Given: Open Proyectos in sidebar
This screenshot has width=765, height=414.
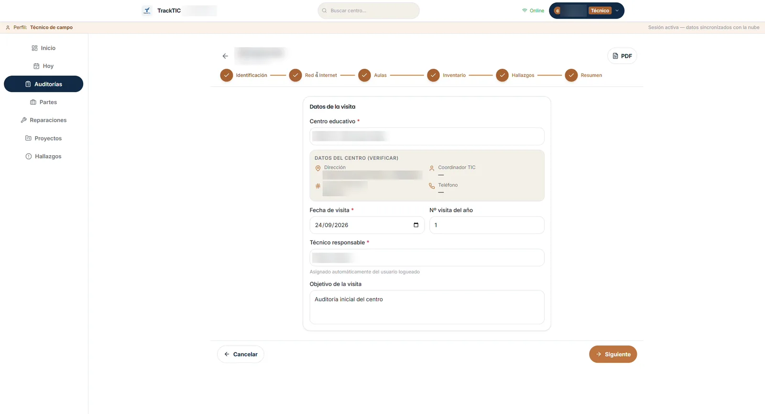Looking at the screenshot, I should tap(44, 138).
